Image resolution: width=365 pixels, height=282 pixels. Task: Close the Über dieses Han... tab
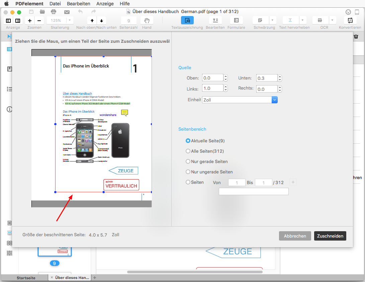(x=52, y=277)
